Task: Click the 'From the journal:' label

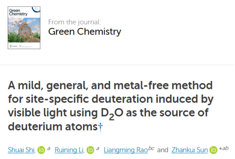Action: [x=75, y=22]
